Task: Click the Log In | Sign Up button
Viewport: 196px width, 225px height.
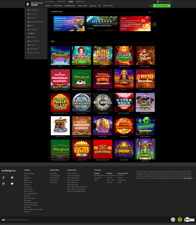Action: click(162, 6)
